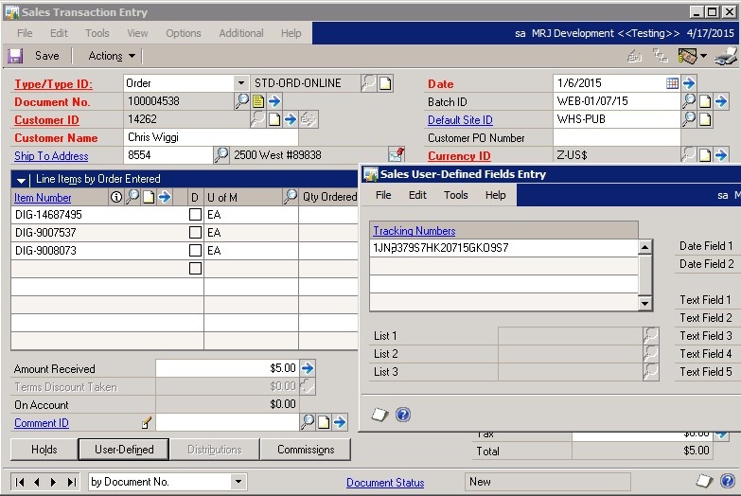The height and width of the screenshot is (496, 741).
Task: Click the Item Number expansion arrow
Action: tap(165, 197)
